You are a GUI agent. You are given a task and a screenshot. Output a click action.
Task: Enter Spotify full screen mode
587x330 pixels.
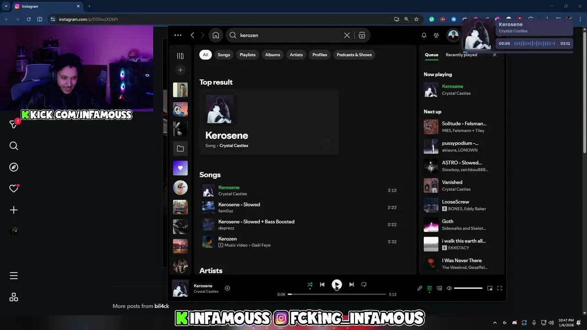pos(499,288)
